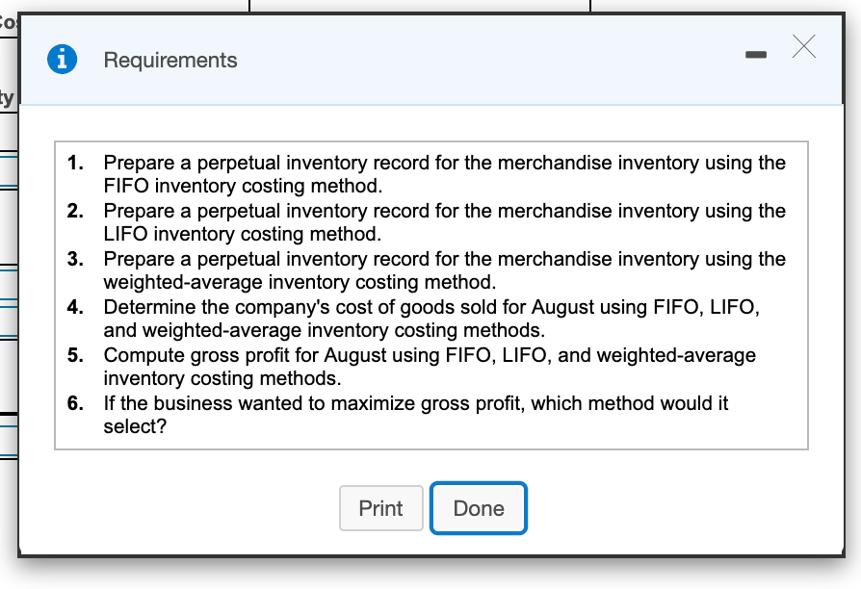Click the "4." list number
The height and width of the screenshot is (589, 861).
pyautogui.click(x=76, y=308)
